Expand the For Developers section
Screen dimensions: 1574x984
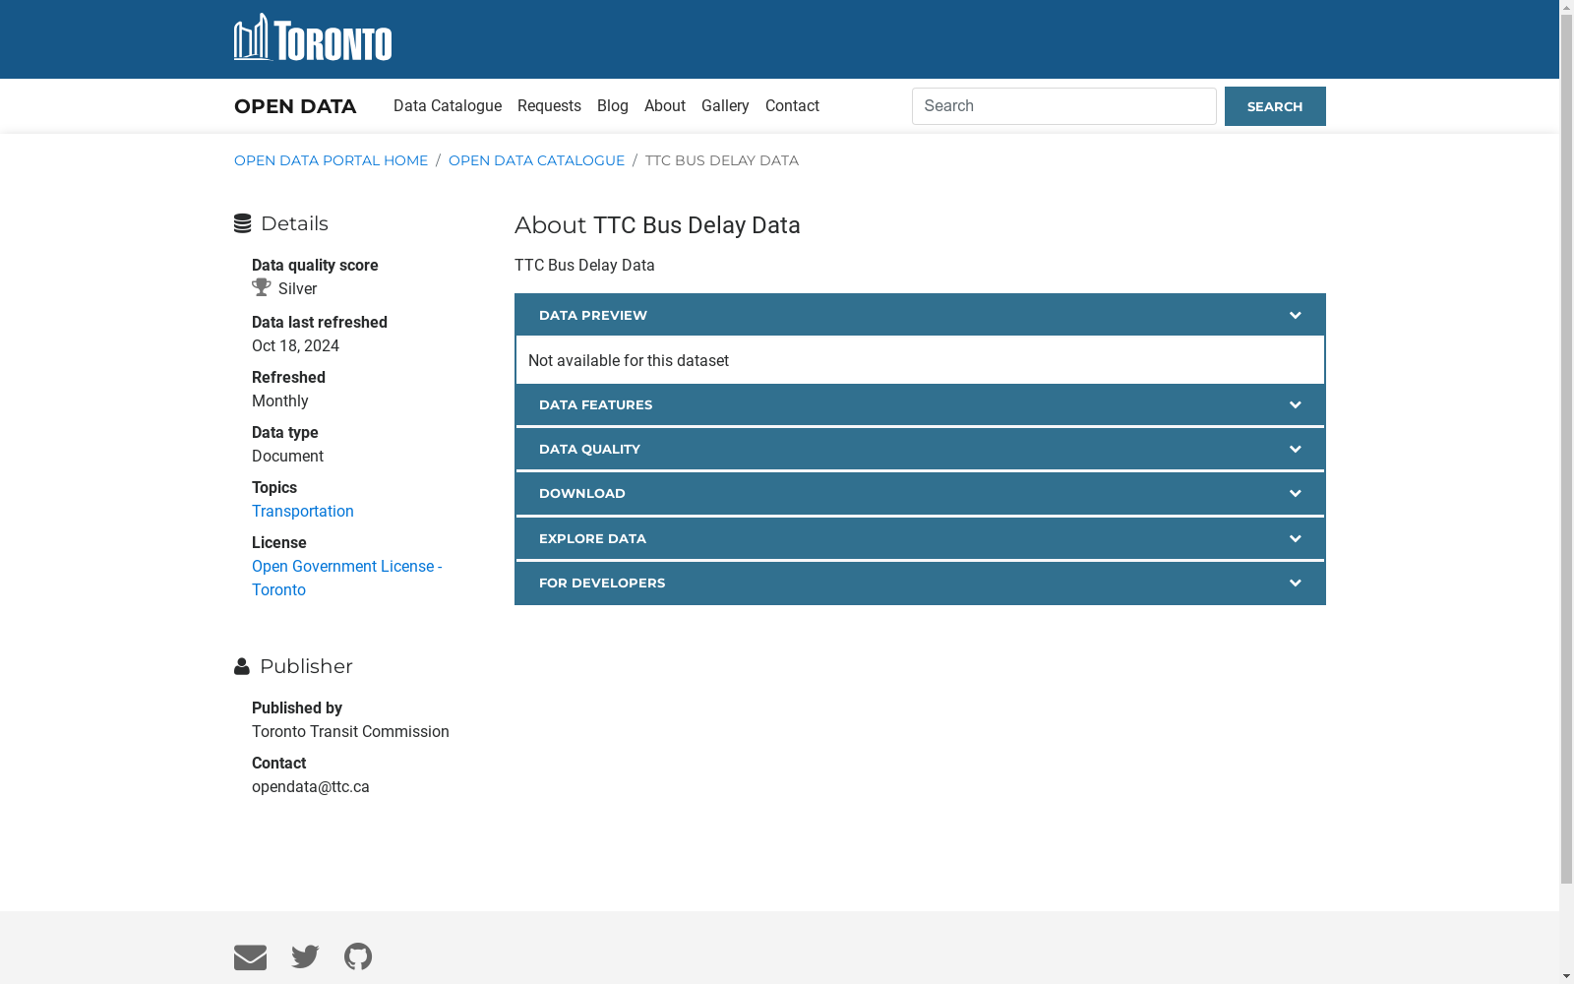point(920,583)
